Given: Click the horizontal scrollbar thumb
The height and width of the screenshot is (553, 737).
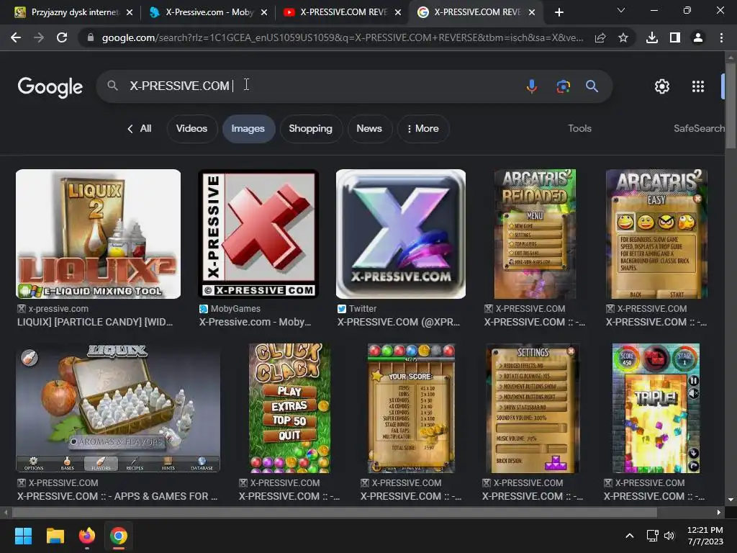Looking at the screenshot, I should (x=335, y=512).
